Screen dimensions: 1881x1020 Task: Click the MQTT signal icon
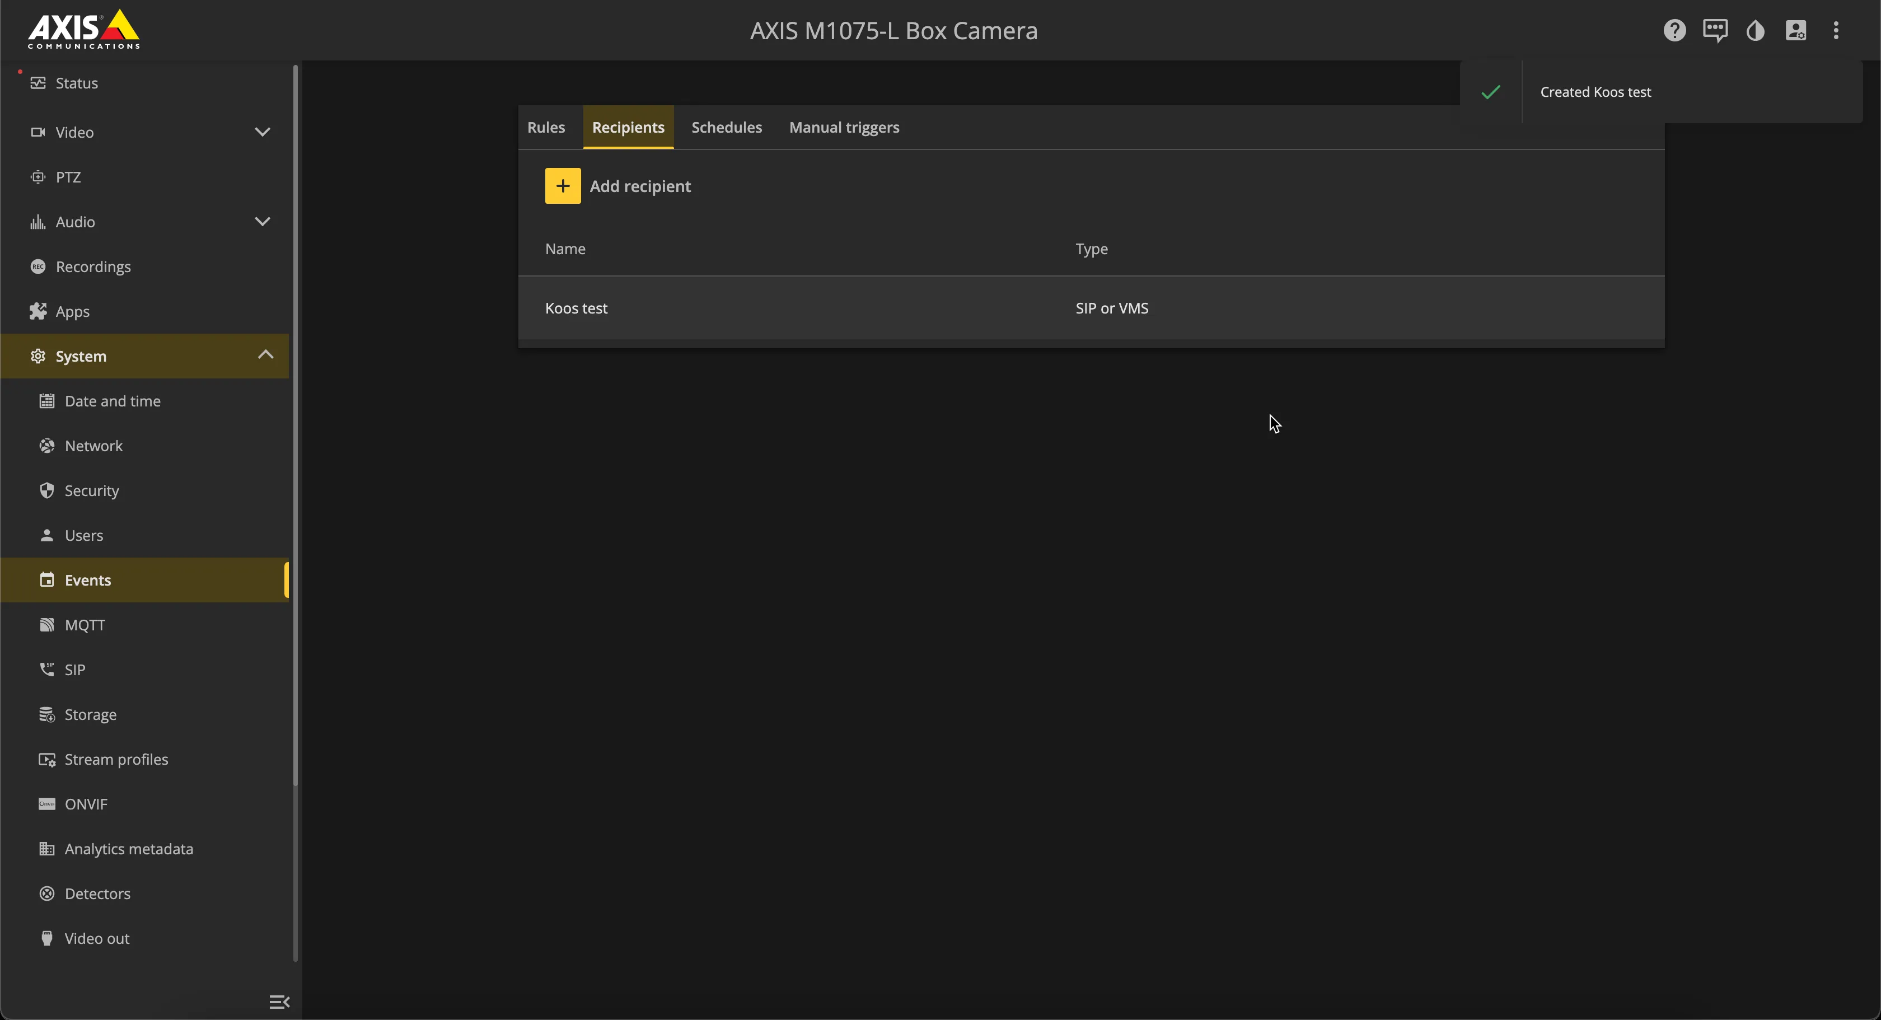tap(46, 624)
